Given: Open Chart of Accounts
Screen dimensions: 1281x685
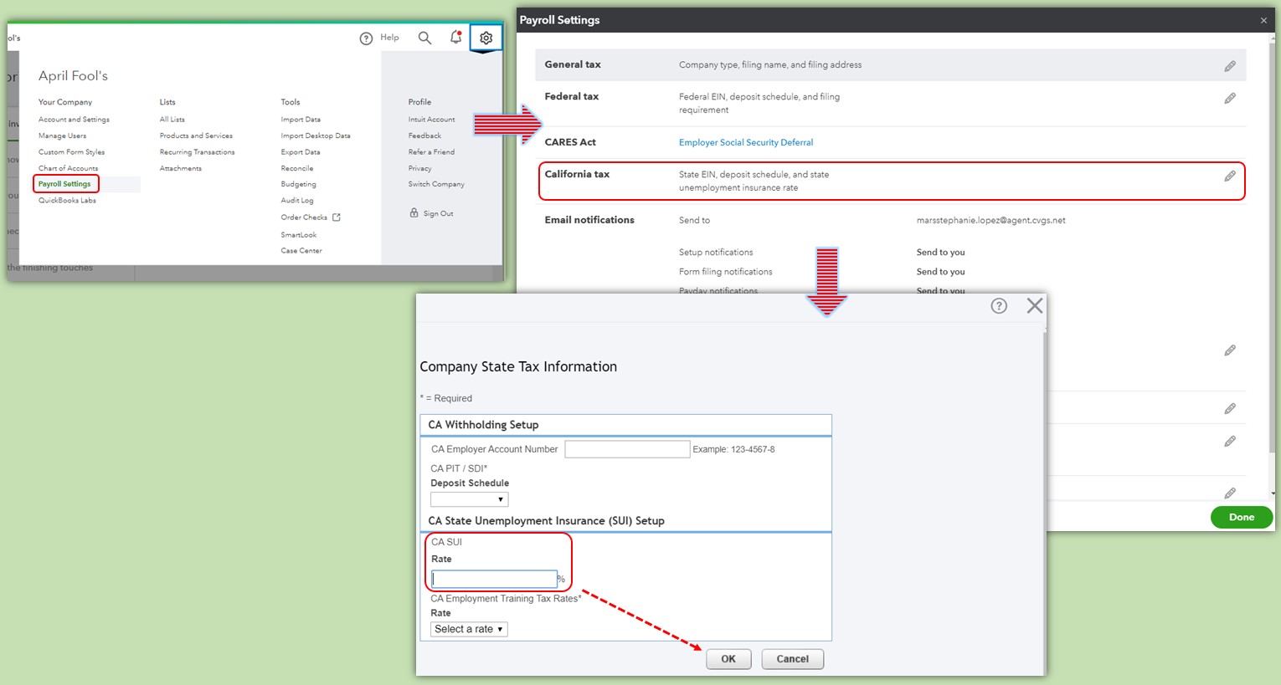Looking at the screenshot, I should click(x=68, y=168).
